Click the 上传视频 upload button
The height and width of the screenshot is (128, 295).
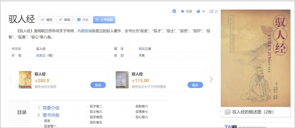(x=104, y=20)
